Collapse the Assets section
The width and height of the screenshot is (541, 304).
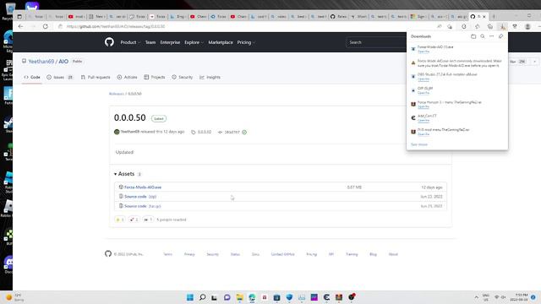[x=124, y=174]
